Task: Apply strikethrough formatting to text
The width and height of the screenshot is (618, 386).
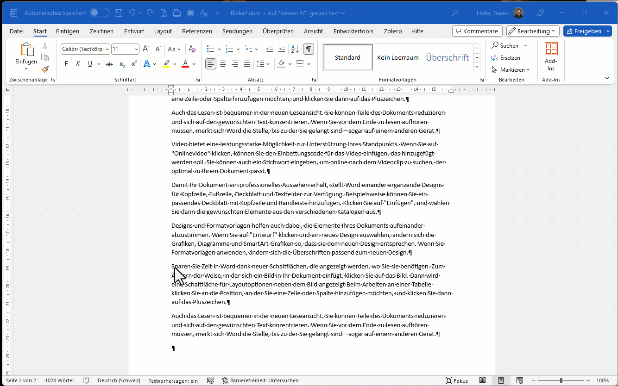Action: click(x=109, y=64)
